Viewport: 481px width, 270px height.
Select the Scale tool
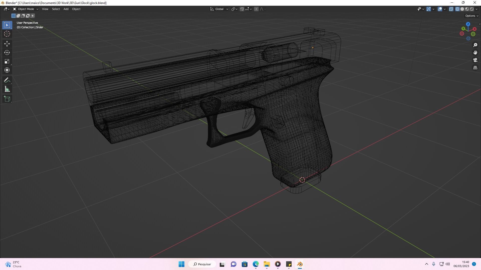[x=7, y=61]
